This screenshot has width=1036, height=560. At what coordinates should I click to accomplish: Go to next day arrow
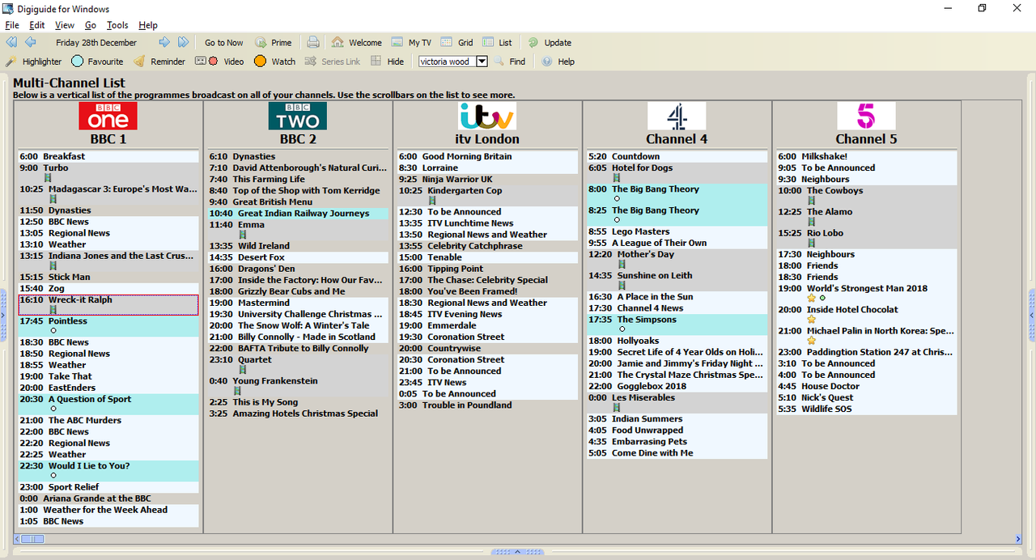(164, 42)
